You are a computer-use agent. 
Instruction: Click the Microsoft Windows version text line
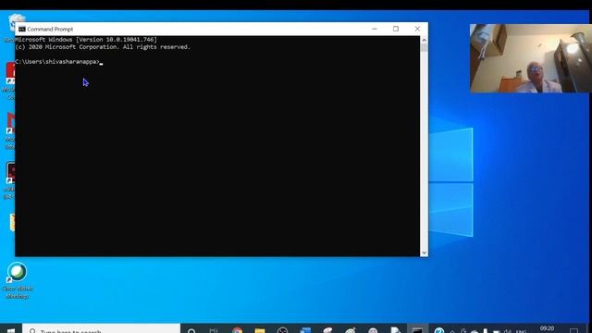(86, 40)
